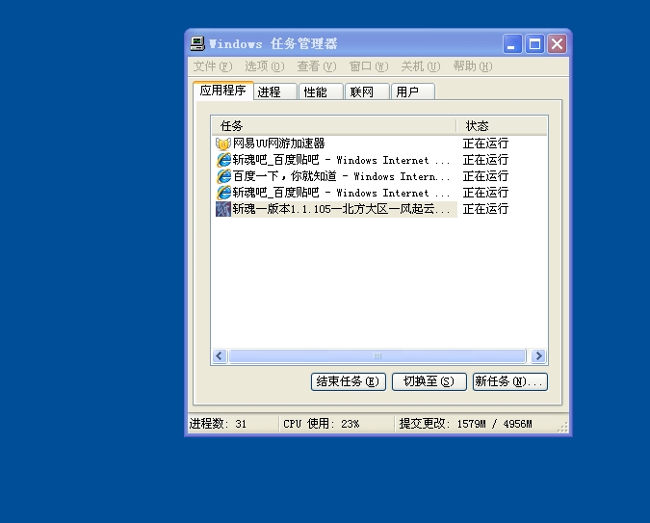This screenshot has width=650, height=523.
Task: Click the 进程数: 31 status bar entry
Action: coord(233,424)
